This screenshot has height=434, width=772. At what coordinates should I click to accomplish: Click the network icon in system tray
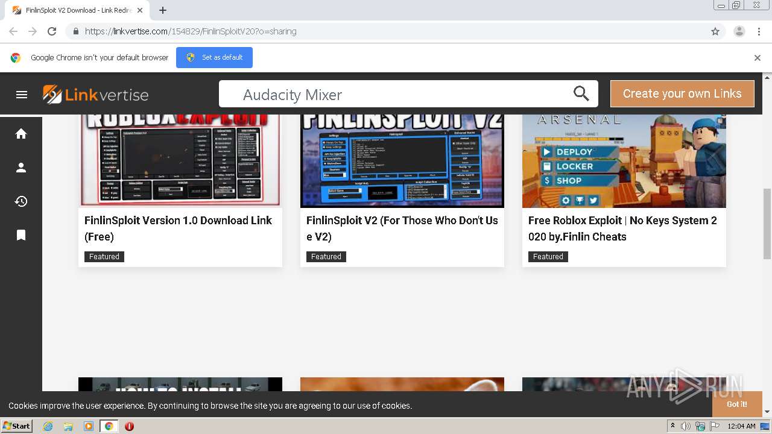coord(700,426)
